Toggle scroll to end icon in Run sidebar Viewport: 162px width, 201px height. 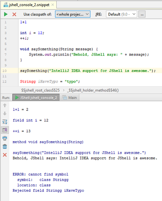tap(5, 130)
